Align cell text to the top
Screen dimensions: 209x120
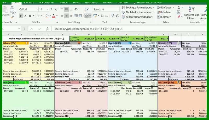62,9
